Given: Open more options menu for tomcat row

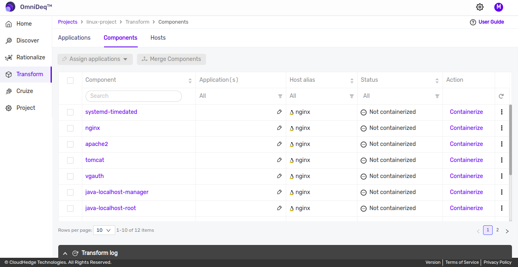Looking at the screenshot, I should [x=502, y=160].
